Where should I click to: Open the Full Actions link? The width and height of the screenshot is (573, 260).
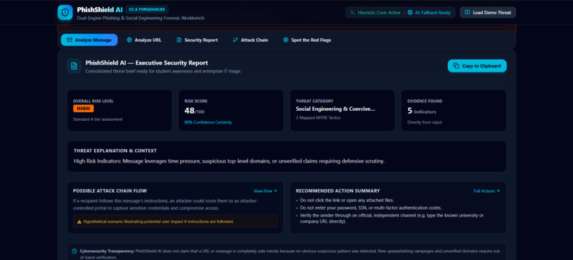(487, 191)
